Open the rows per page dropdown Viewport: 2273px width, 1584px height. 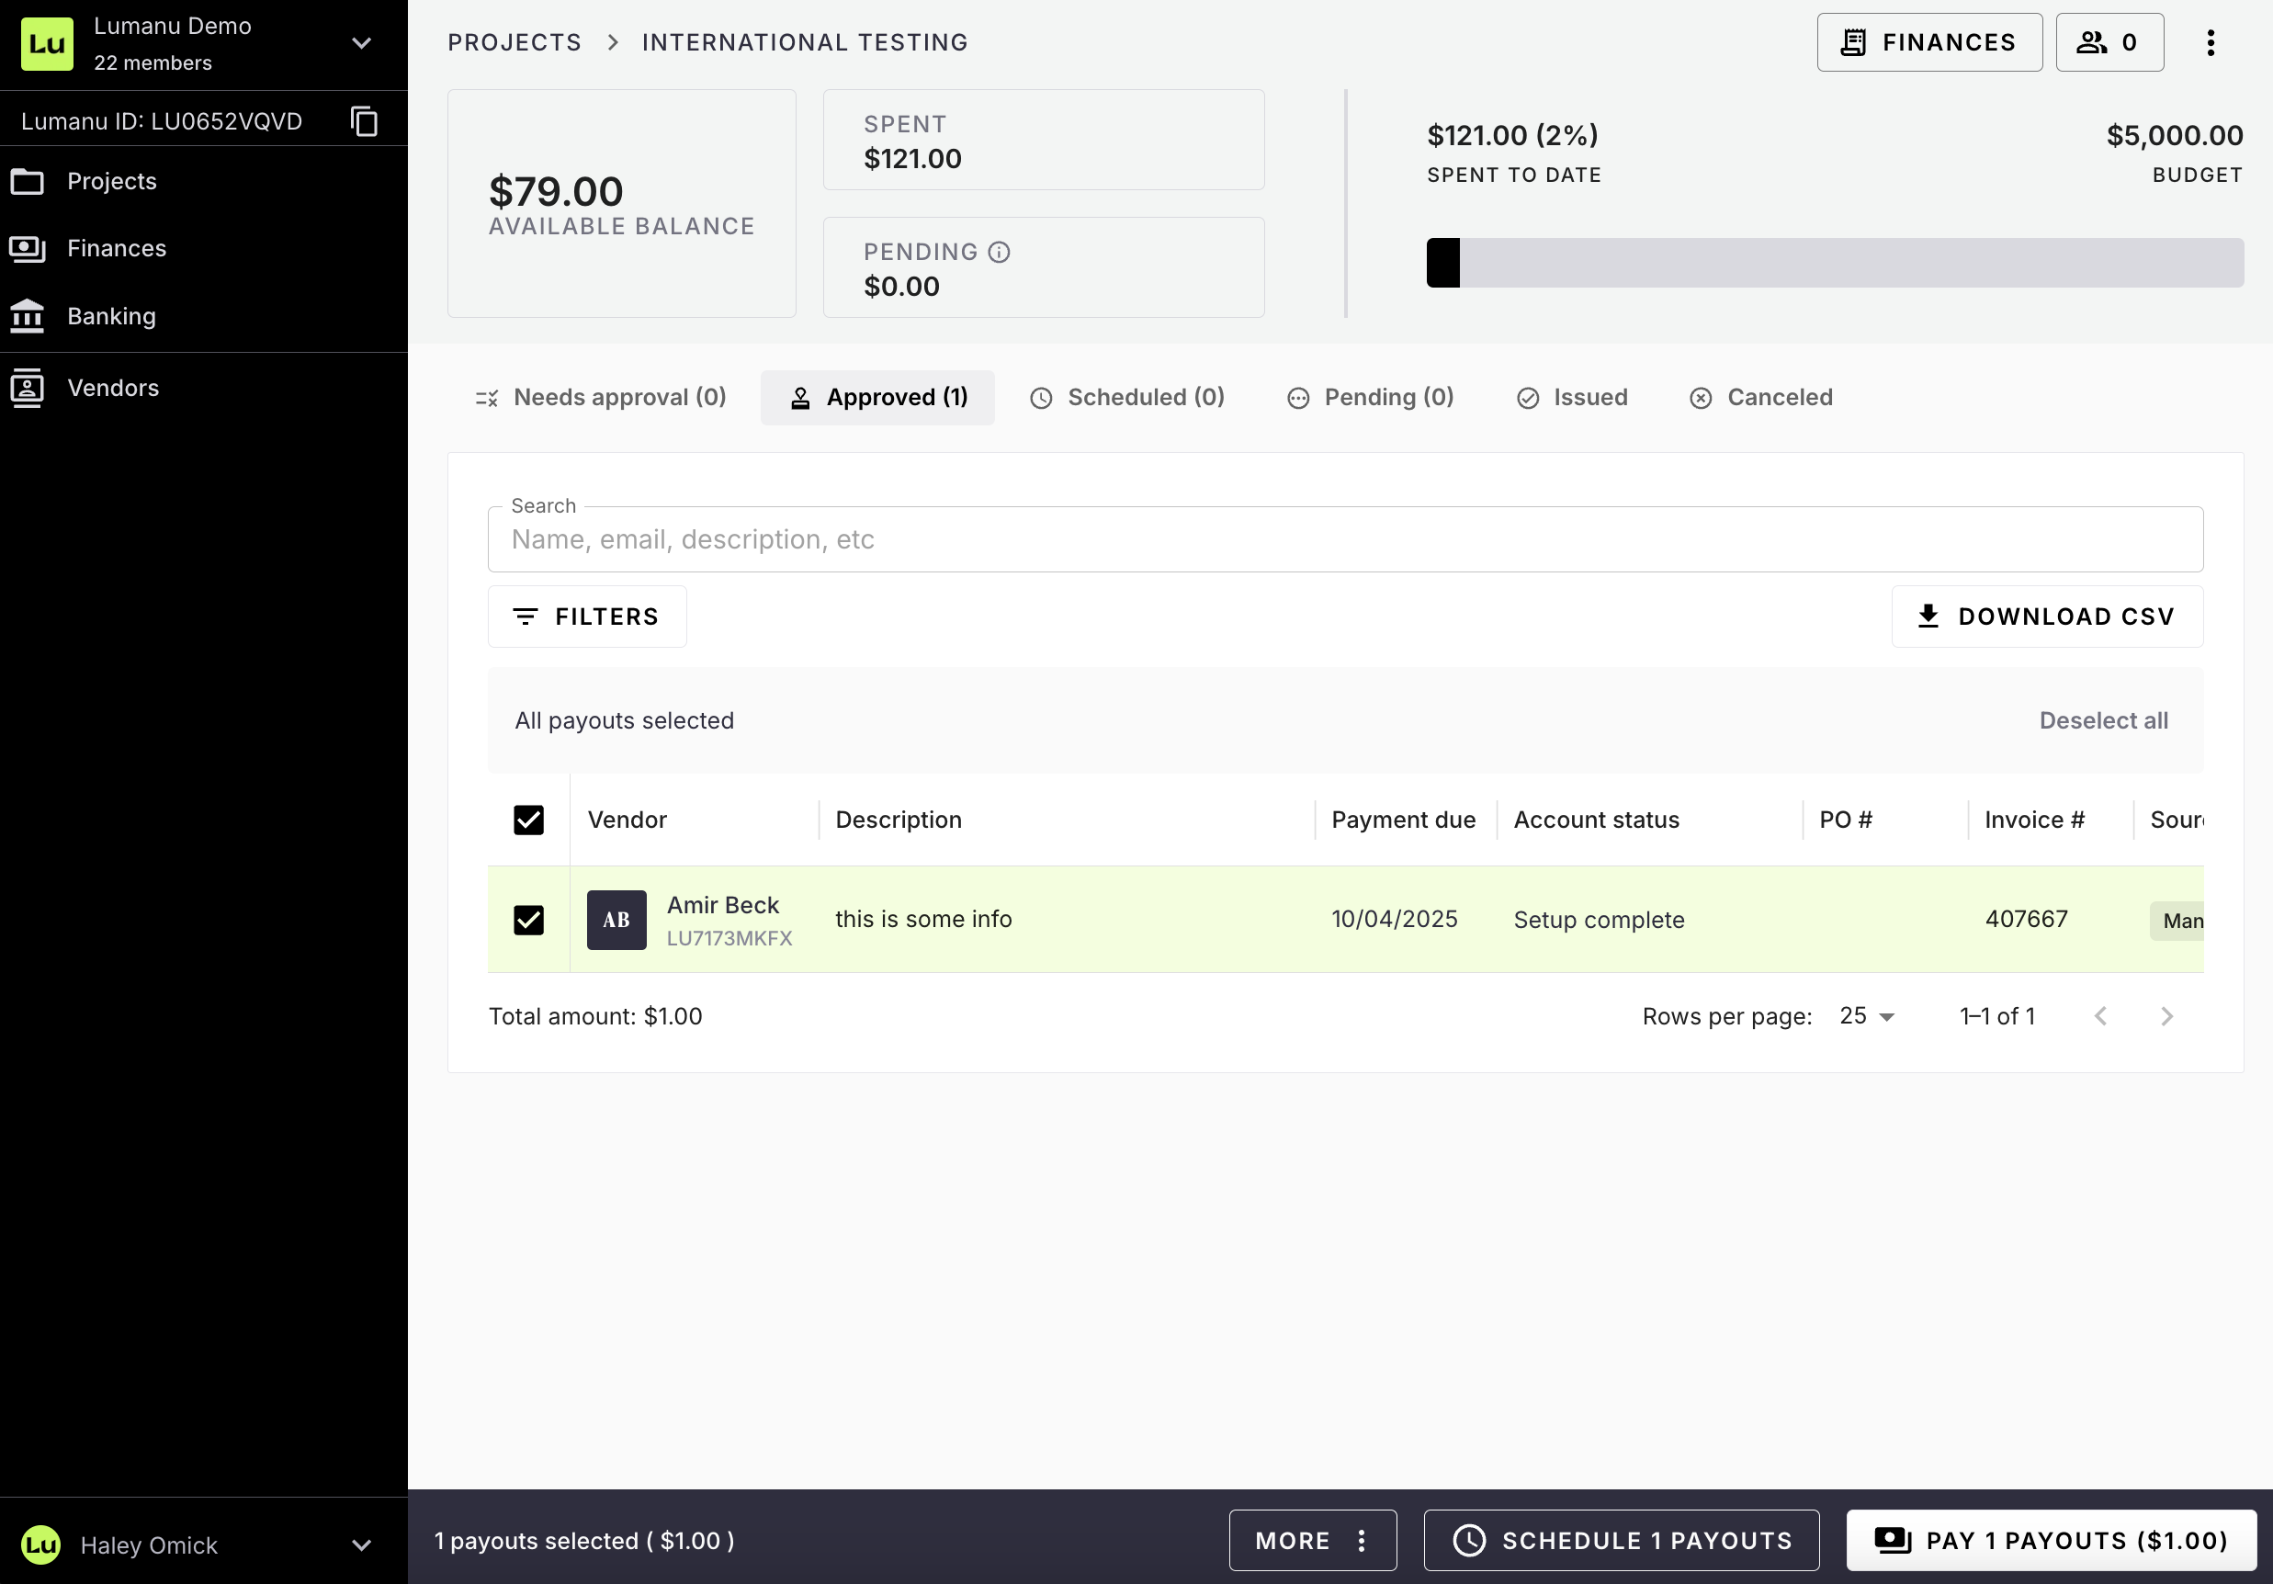[x=1866, y=1016]
